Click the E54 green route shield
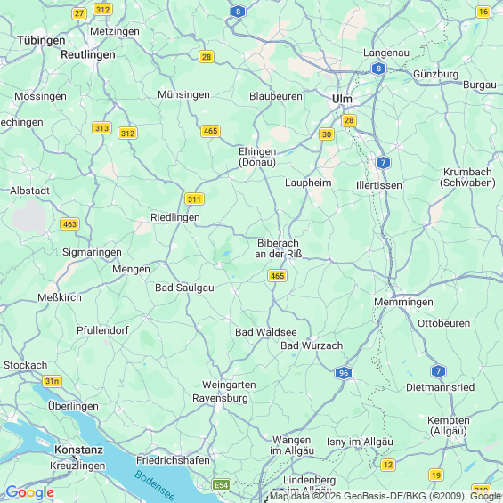503x503 pixels. pyautogui.click(x=222, y=484)
